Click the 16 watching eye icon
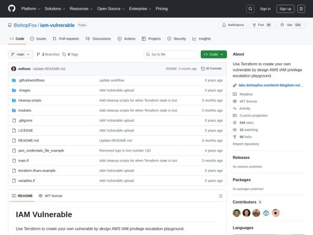 tap(235, 130)
